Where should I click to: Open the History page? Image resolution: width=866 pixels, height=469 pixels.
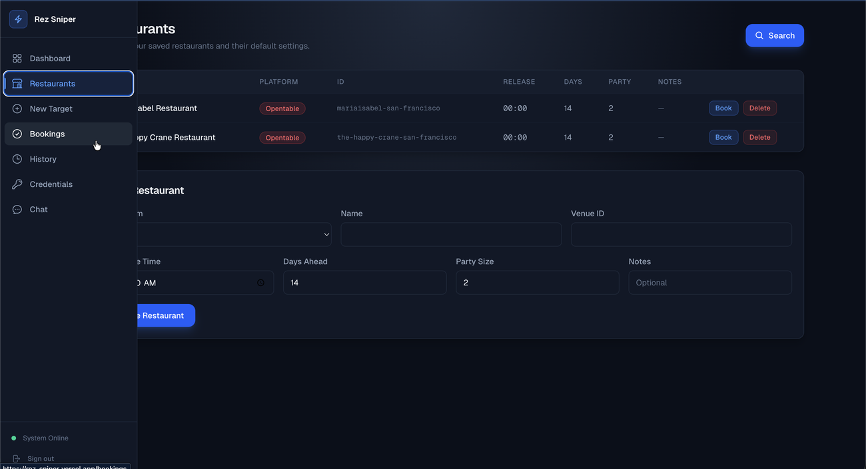(x=69, y=159)
